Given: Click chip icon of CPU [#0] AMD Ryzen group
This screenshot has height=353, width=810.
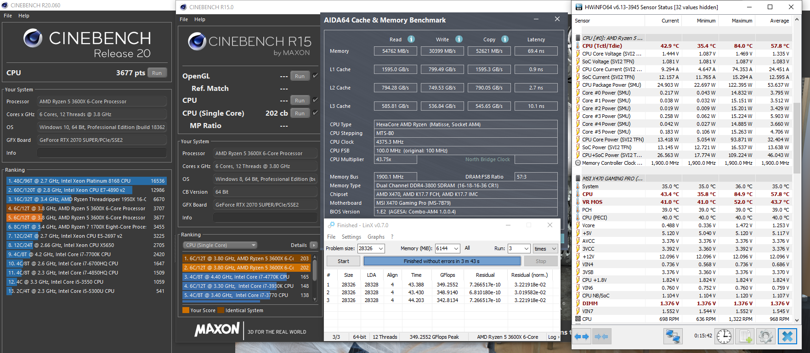Looking at the screenshot, I should [x=578, y=38].
